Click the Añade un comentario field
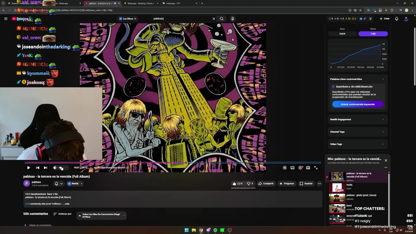The height and width of the screenshot is (234, 416). tap(40, 225)
